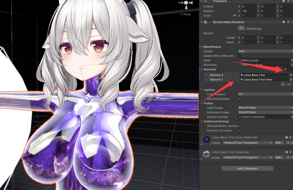Collapse Additional Settings section
The image size is (293, 190).
click(x=202, y=121)
